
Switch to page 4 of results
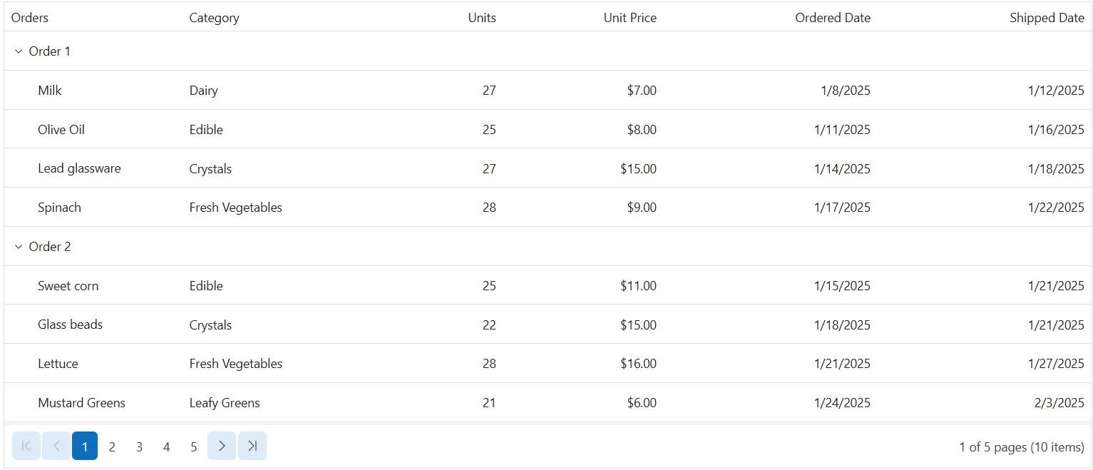[x=166, y=446]
